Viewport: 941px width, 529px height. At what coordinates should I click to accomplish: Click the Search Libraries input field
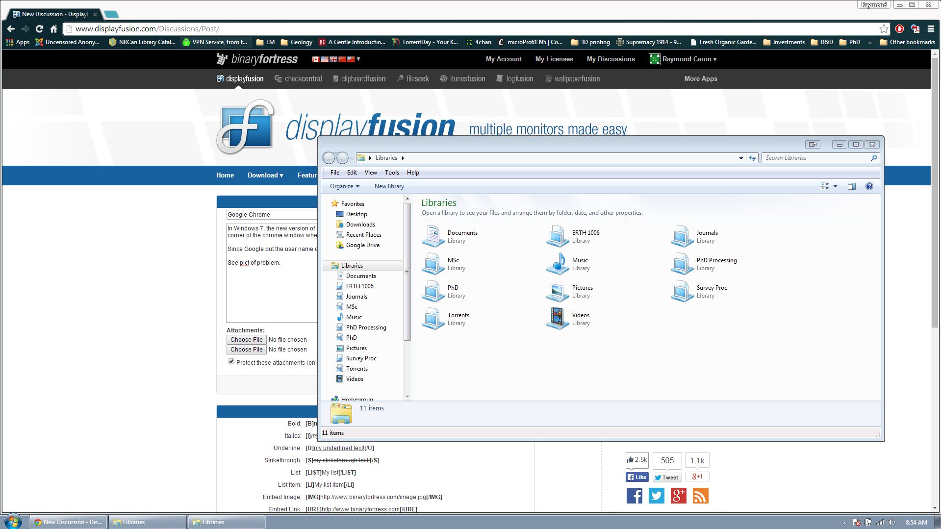[816, 158]
